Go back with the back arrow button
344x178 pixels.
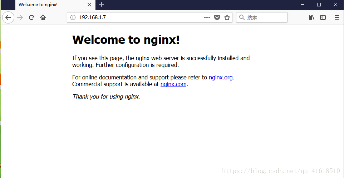point(8,17)
